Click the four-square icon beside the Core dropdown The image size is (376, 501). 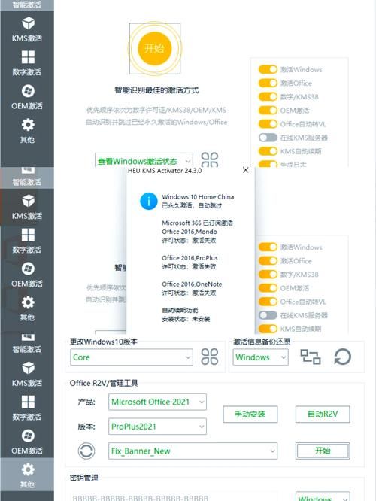[x=210, y=357]
